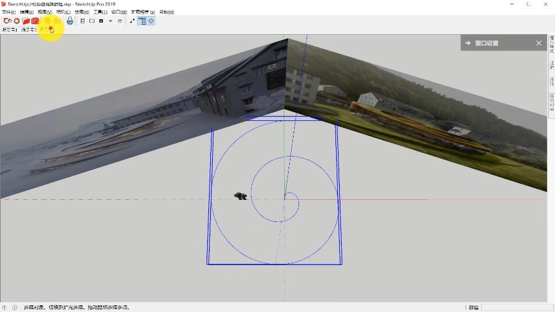Open the 绘图(R) menu
The width and height of the screenshot is (555, 312).
pos(82,12)
